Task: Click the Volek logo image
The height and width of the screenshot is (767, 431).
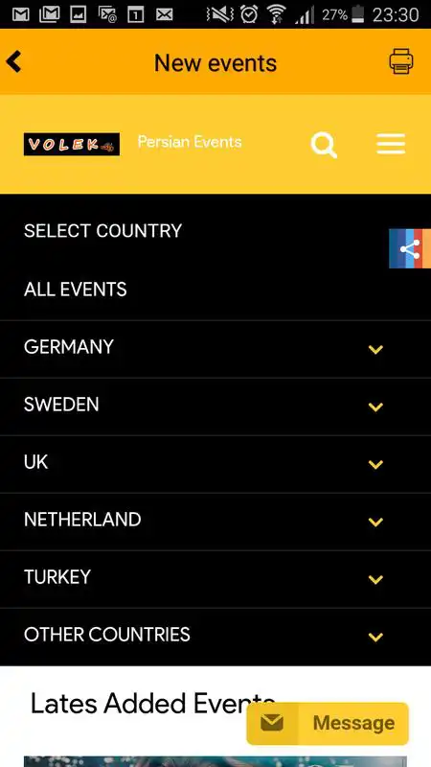Action: (x=72, y=145)
